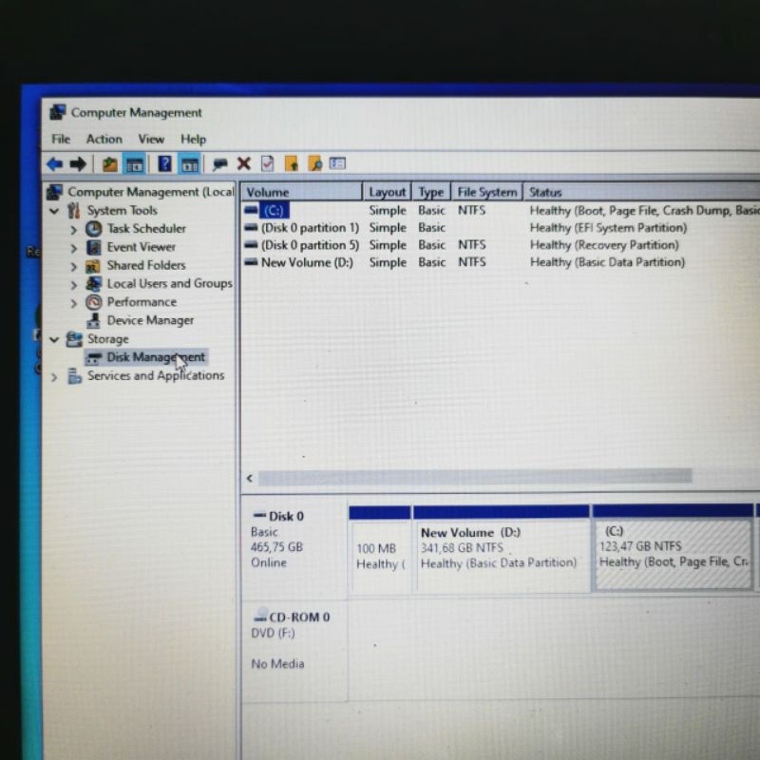Click the Properties checklist toolbar icon

point(267,164)
